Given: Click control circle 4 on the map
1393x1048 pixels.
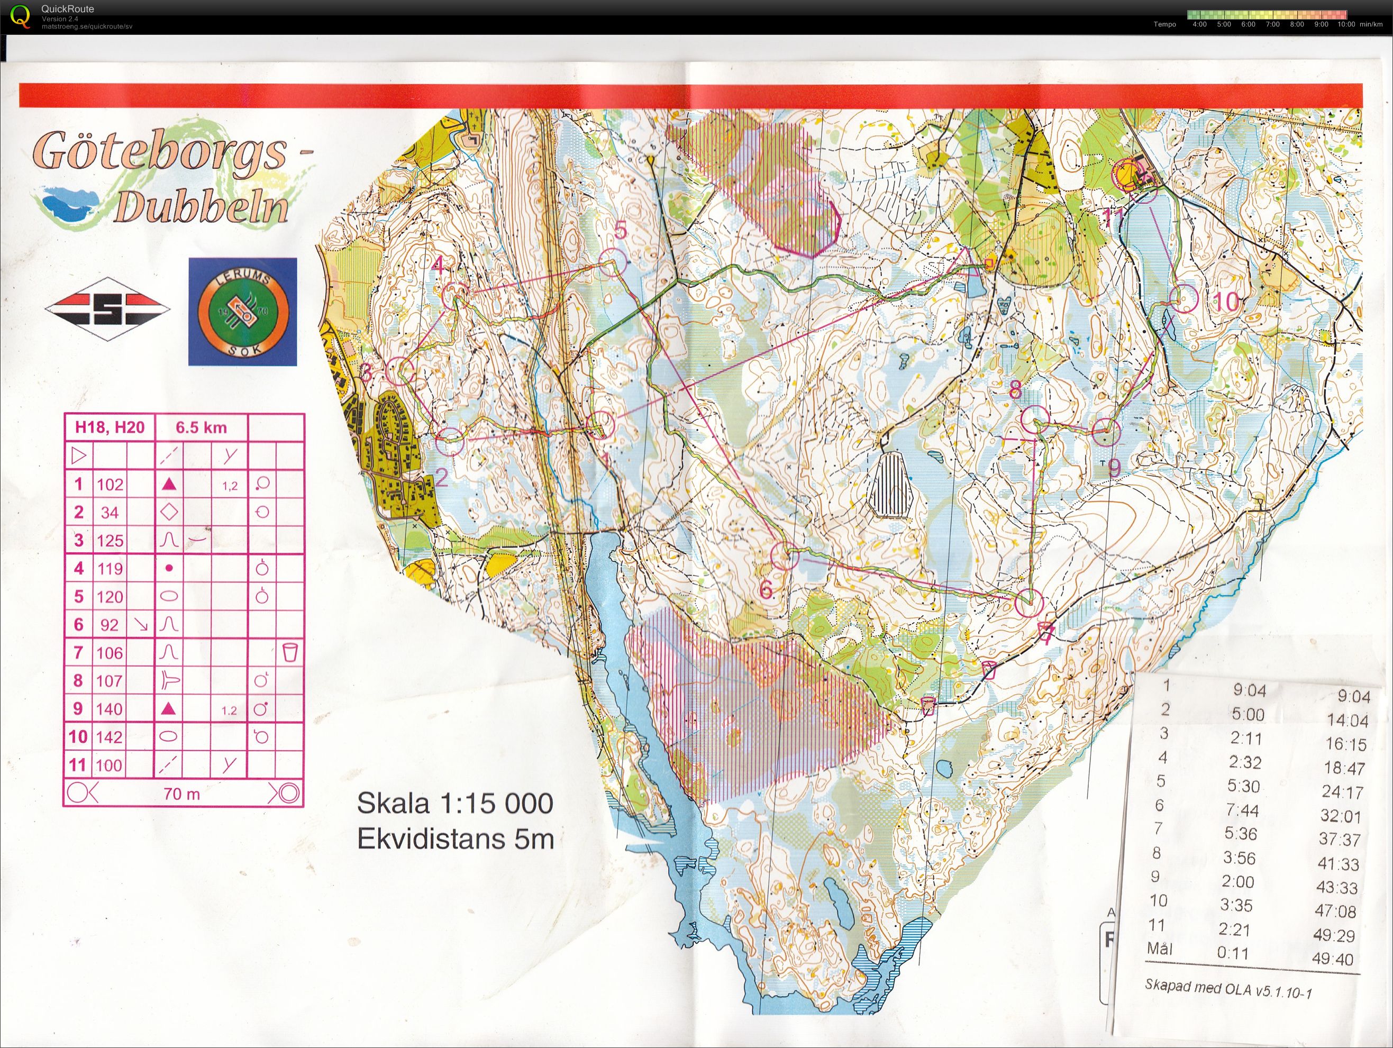Looking at the screenshot, I should pos(456,296).
